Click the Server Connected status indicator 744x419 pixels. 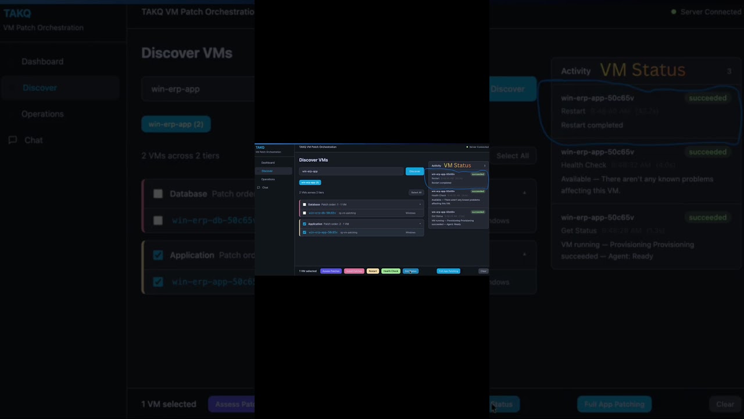pos(477,147)
